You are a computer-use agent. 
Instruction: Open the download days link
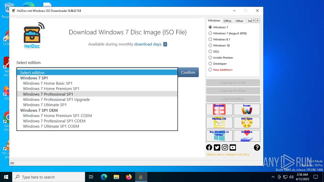[148, 44]
